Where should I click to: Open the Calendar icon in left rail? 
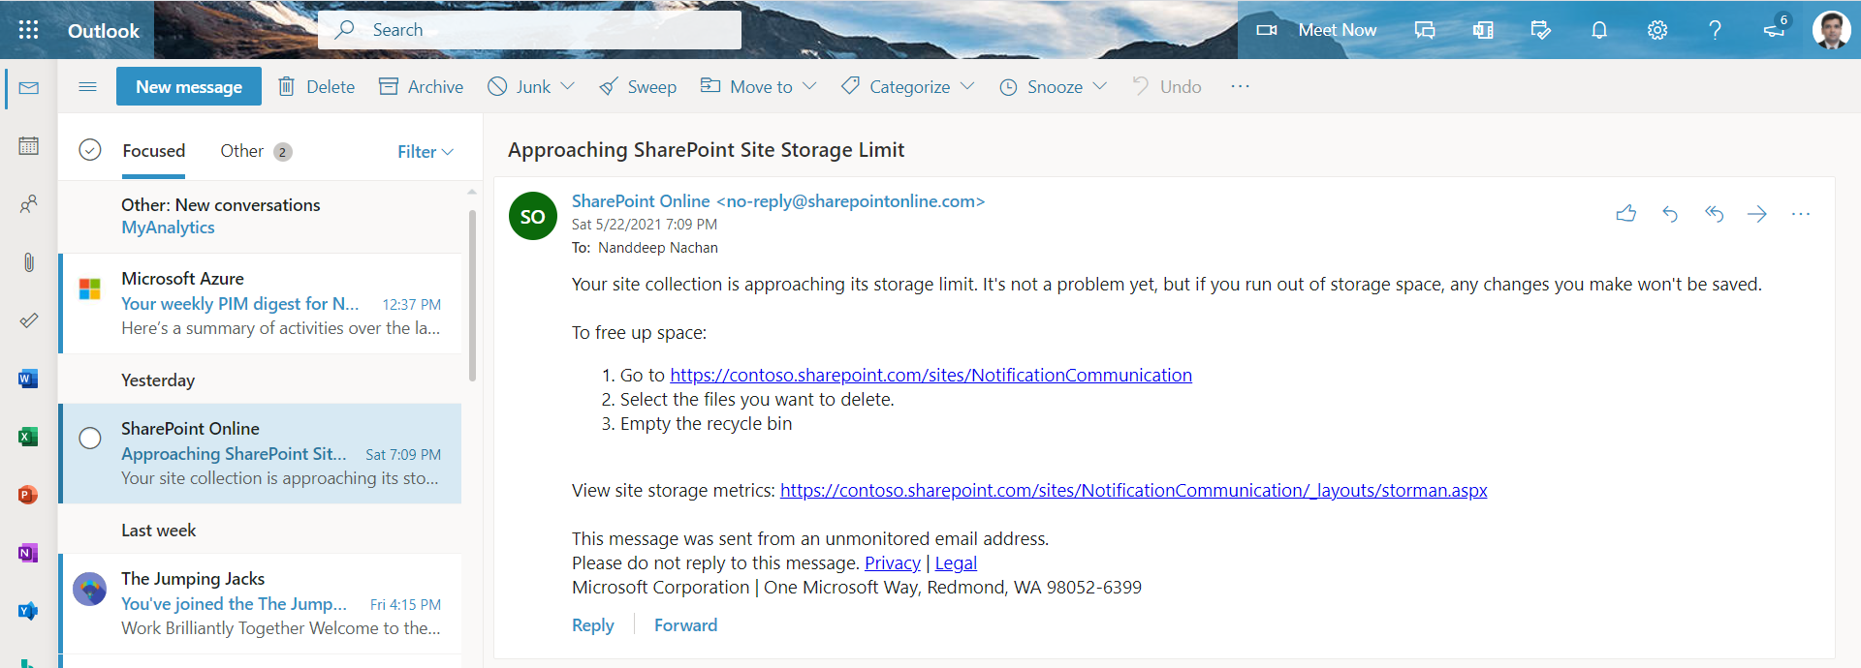[x=29, y=146]
